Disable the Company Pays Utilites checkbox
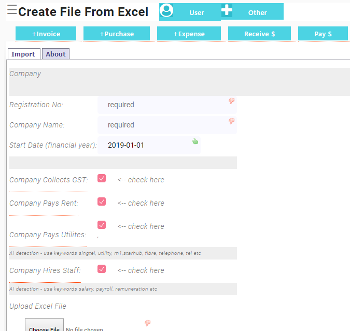Screen dimensions: 350x331 pyautogui.click(x=102, y=225)
